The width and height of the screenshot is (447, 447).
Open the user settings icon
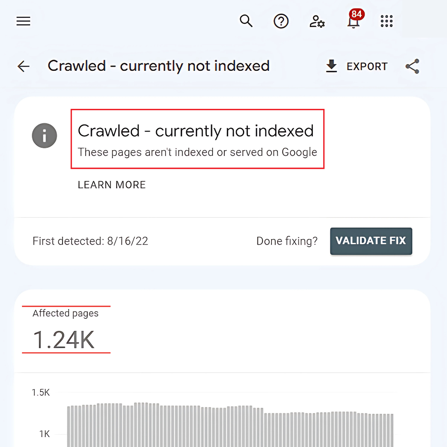click(317, 22)
